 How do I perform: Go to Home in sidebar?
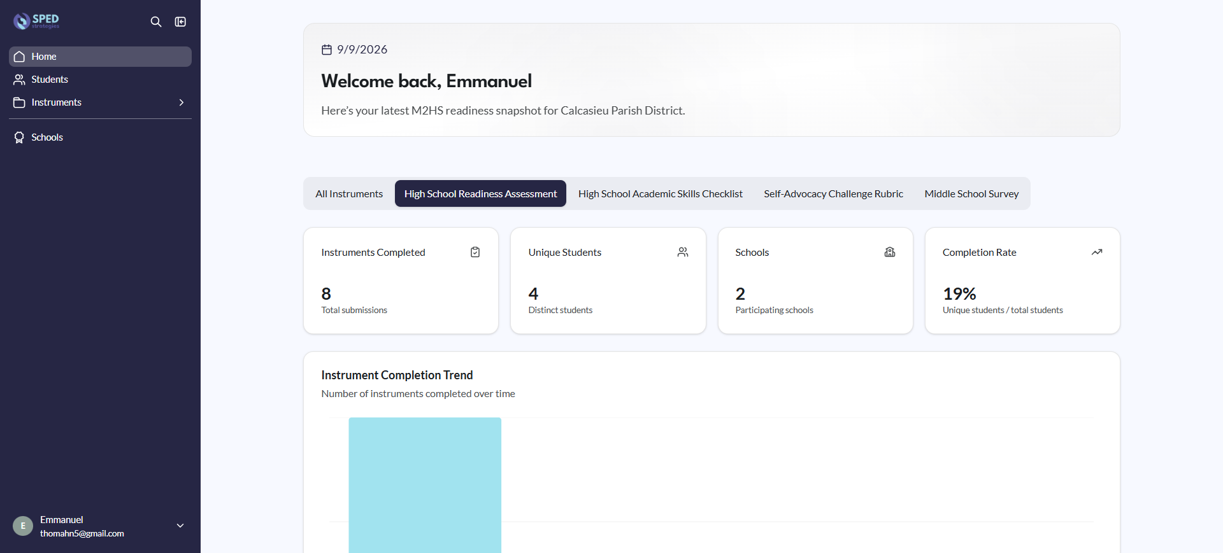pyautogui.click(x=100, y=57)
